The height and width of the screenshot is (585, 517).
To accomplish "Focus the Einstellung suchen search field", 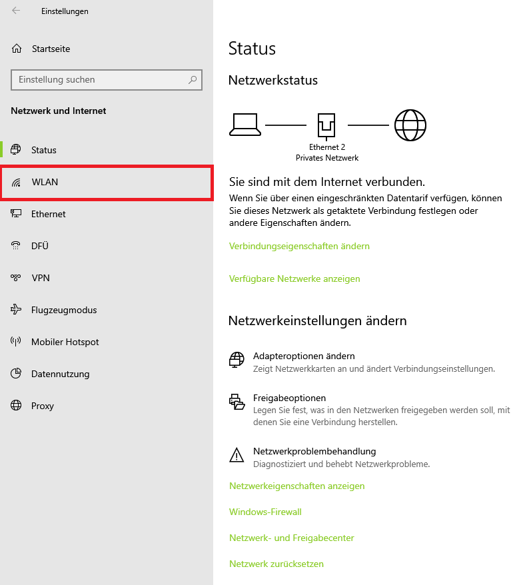I will point(100,80).
